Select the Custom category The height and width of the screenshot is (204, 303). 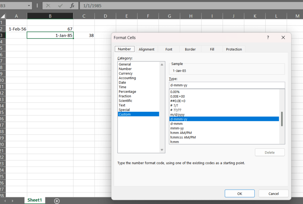tap(138, 114)
